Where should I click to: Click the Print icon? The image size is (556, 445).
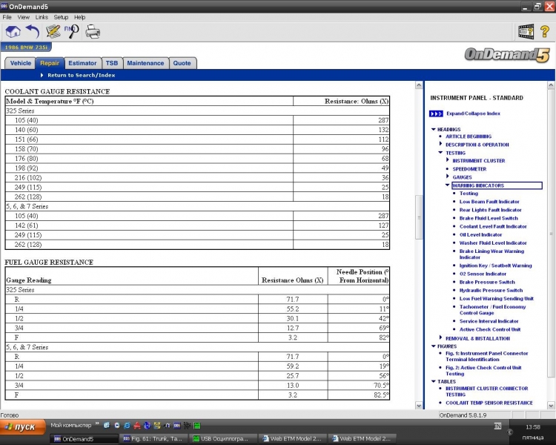pyautogui.click(x=93, y=31)
